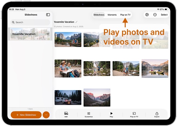
Task: Select the Yosemite Vacation slideshow in sidebar
Action: pos(30,34)
